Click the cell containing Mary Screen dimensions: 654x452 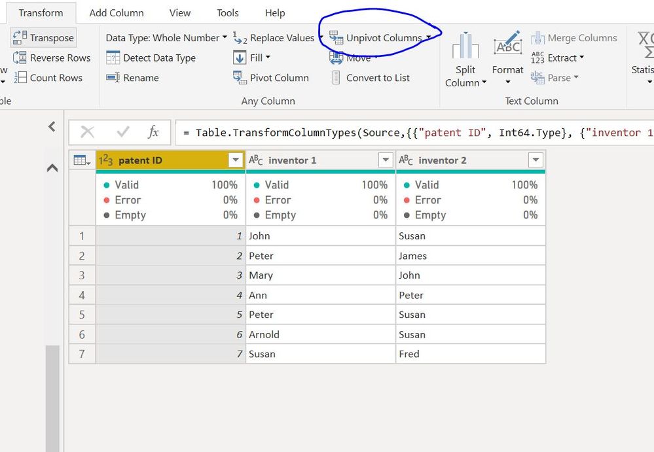point(320,275)
